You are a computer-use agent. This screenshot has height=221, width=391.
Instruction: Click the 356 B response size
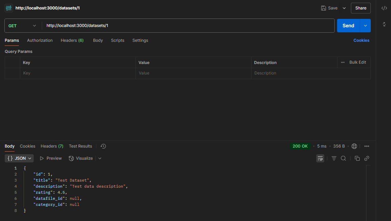coord(339,146)
